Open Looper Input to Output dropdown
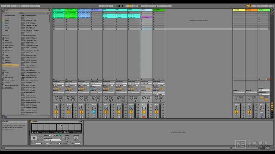Image resolution: width=275 pixels, height=154 pixels. (x=76, y=144)
